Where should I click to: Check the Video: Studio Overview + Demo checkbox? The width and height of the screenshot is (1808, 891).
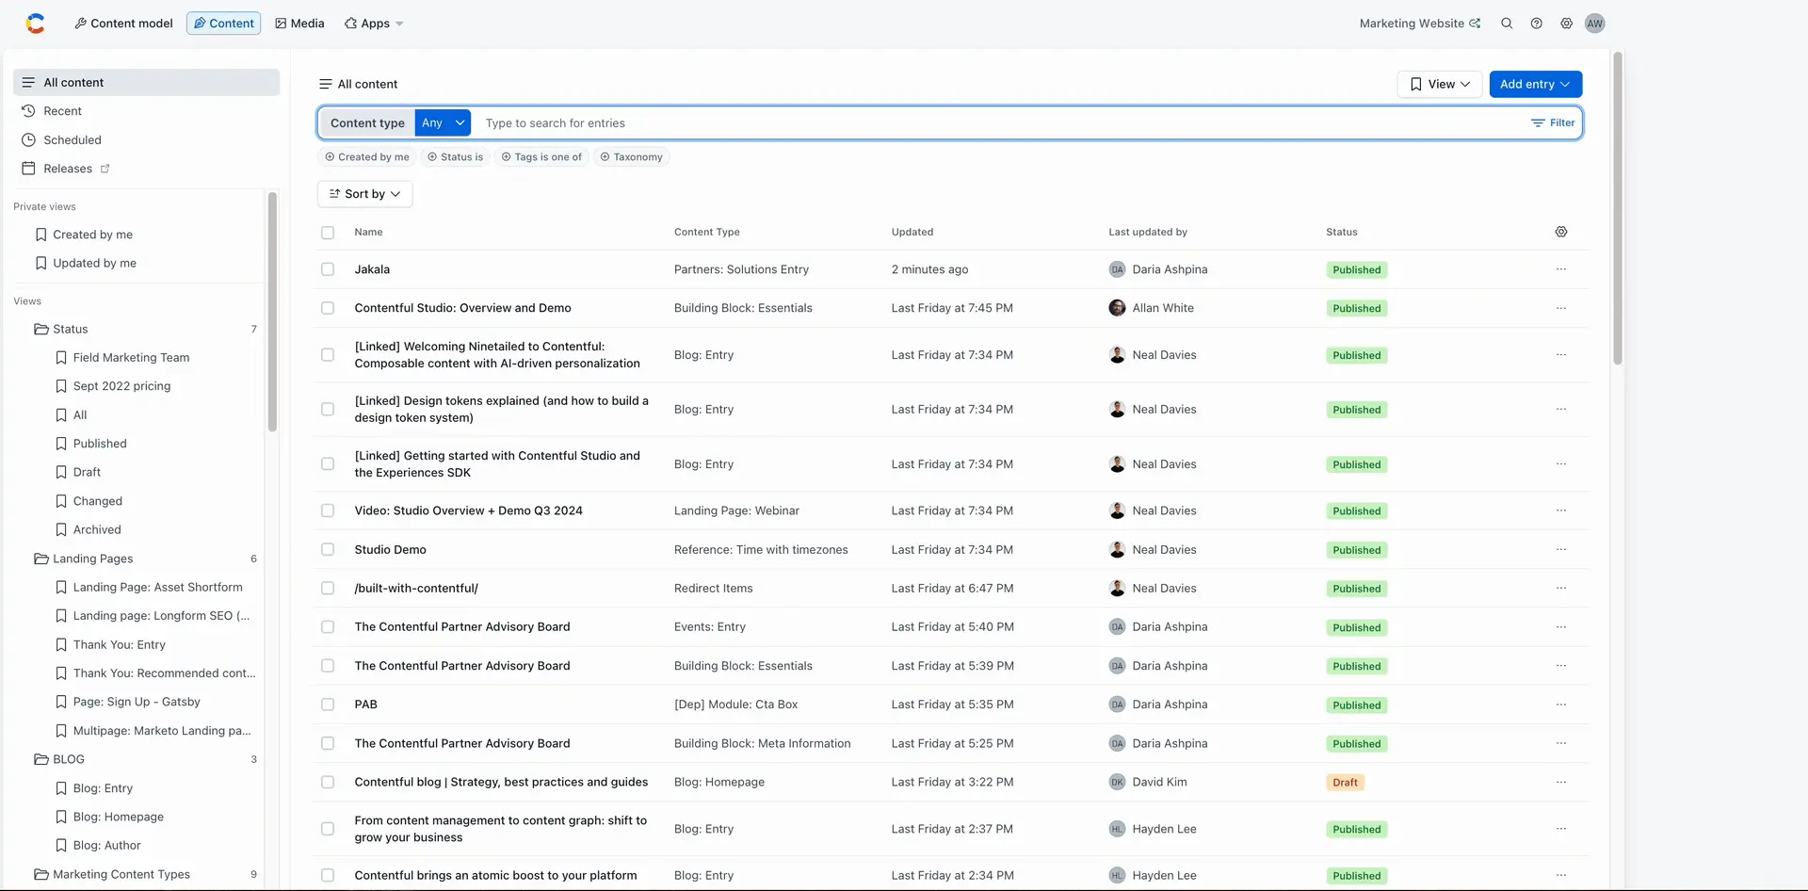[328, 511]
